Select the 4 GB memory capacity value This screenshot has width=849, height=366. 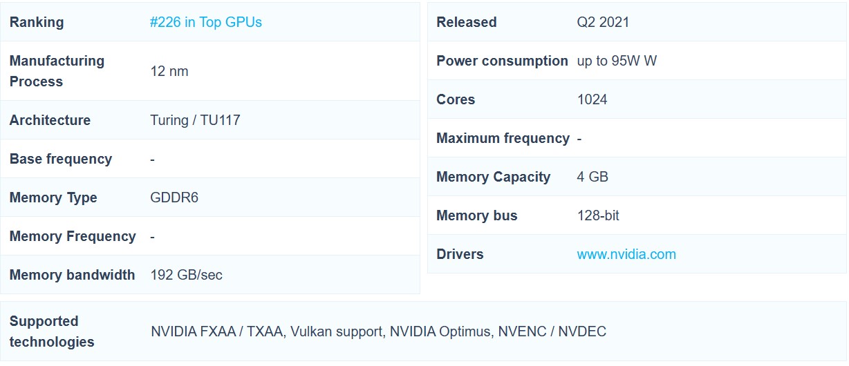click(593, 177)
